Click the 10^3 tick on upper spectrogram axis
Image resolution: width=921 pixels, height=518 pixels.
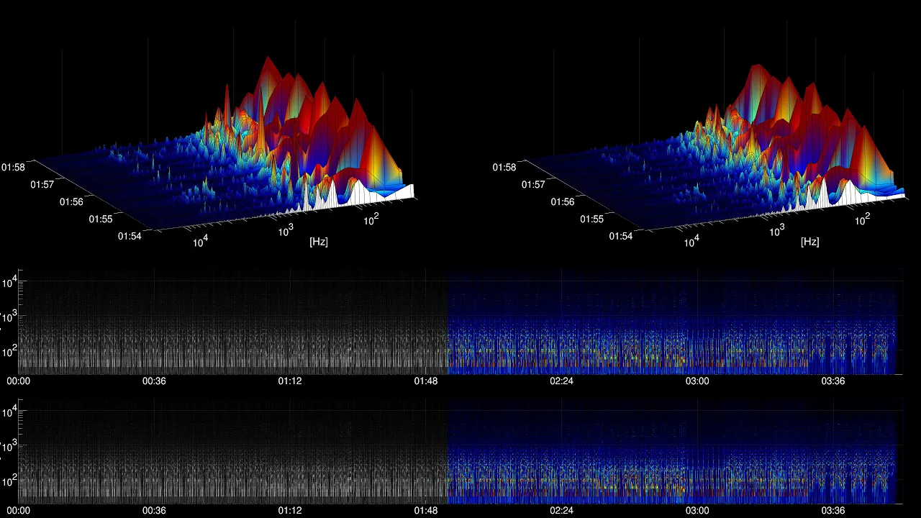(x=9, y=317)
